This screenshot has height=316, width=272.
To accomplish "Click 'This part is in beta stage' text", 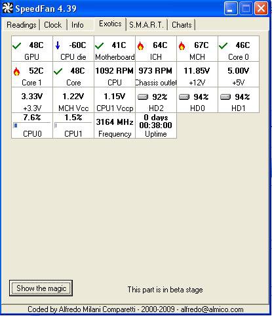I will pyautogui.click(x=165, y=290).
